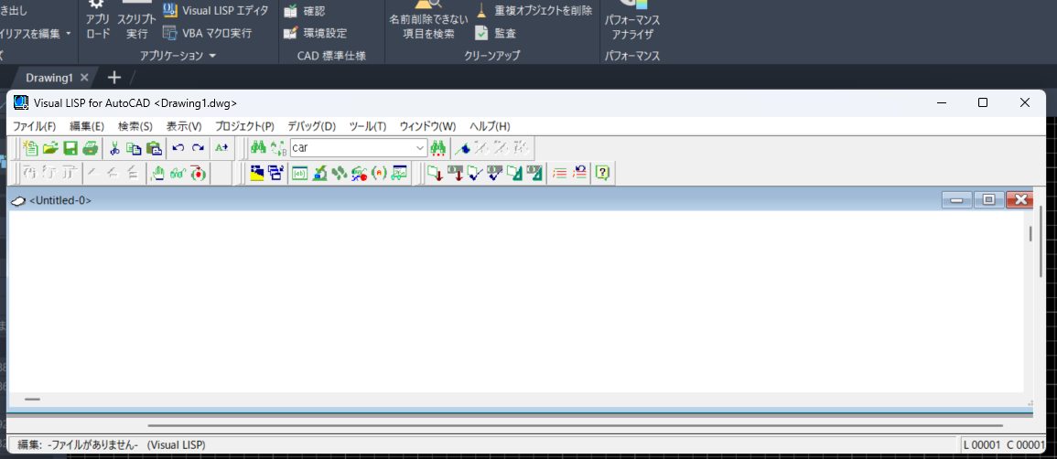Paste from clipboard using the Paste icon
The height and width of the screenshot is (459, 1057).
(155, 147)
